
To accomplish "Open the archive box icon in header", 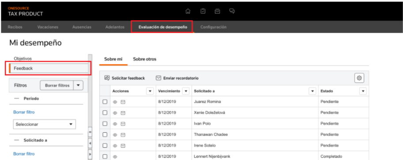I will (218, 11).
